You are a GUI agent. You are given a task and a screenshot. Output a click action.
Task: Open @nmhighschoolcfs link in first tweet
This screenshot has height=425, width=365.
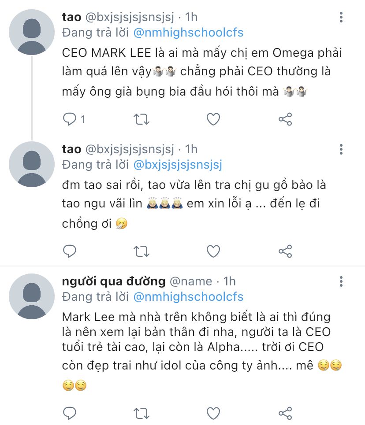tap(188, 33)
